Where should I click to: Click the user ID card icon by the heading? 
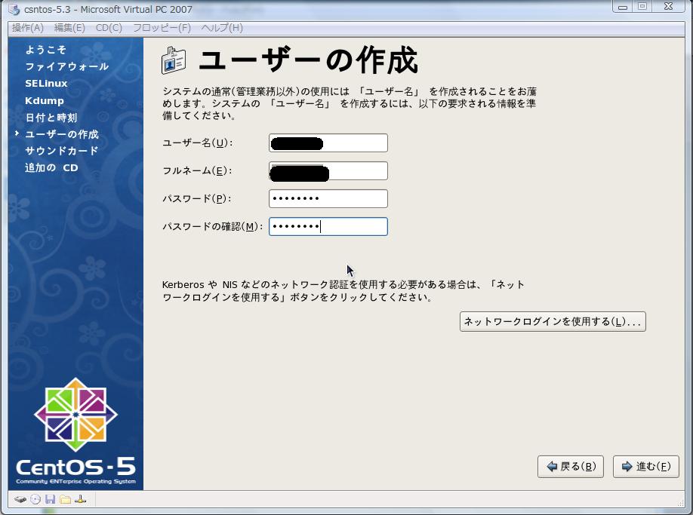pos(174,60)
